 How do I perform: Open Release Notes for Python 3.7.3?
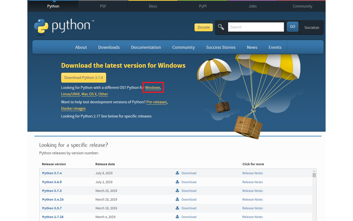point(253,191)
